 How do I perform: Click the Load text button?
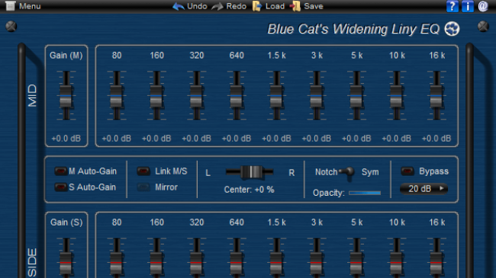(275, 6)
